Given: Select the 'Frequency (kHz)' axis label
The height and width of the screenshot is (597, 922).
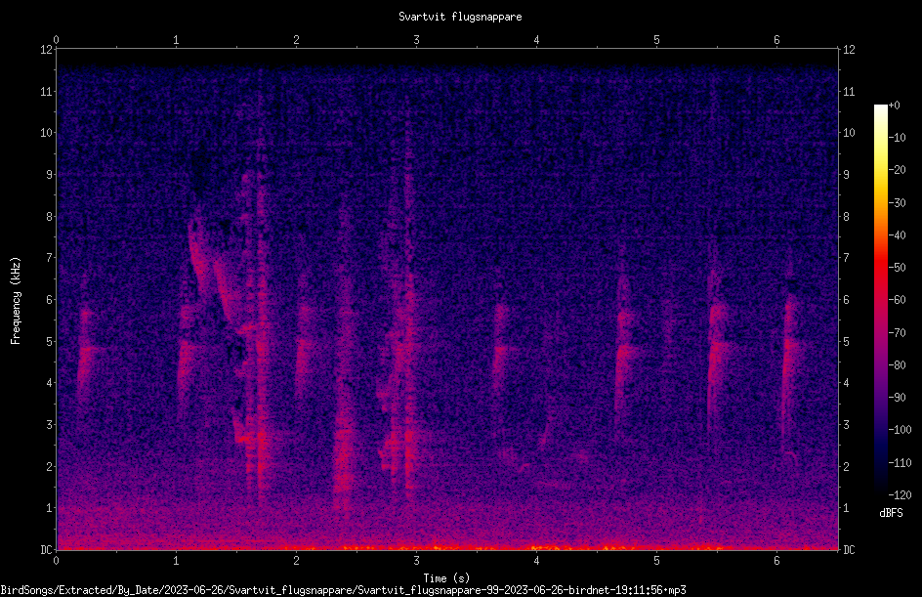Looking at the screenshot, I should pos(16,300).
